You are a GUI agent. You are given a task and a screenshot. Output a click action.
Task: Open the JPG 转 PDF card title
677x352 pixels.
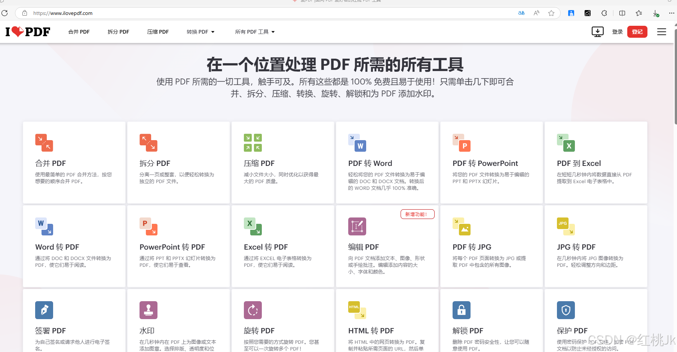576,247
